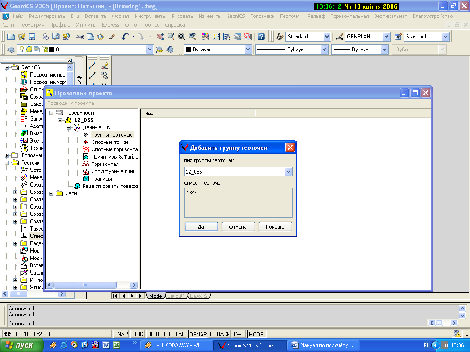Click the Open drawing icon
This screenshot has width=470, height=352.
tap(22, 37)
